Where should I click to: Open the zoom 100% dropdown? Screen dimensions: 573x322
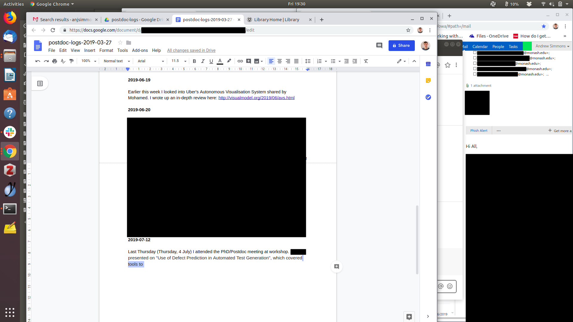point(89,61)
